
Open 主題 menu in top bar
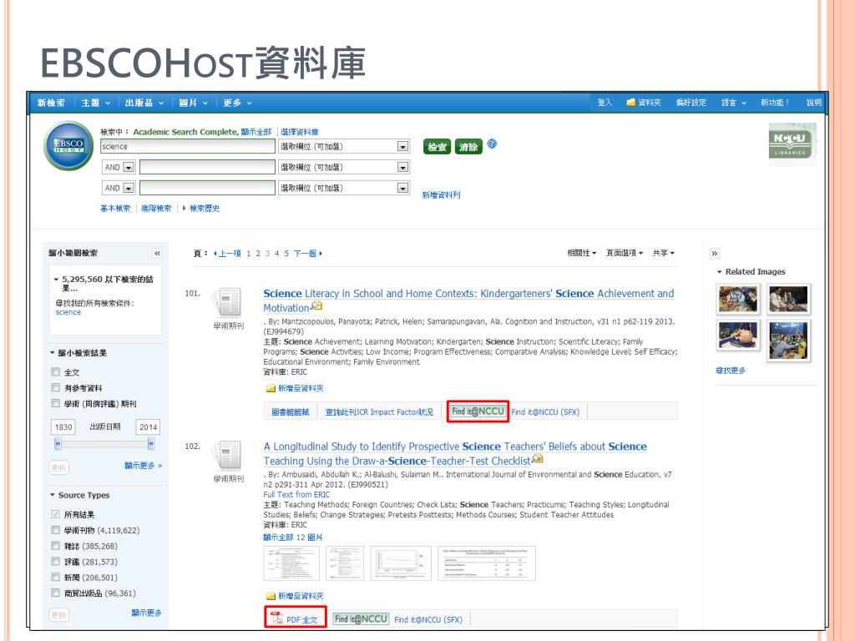95,103
